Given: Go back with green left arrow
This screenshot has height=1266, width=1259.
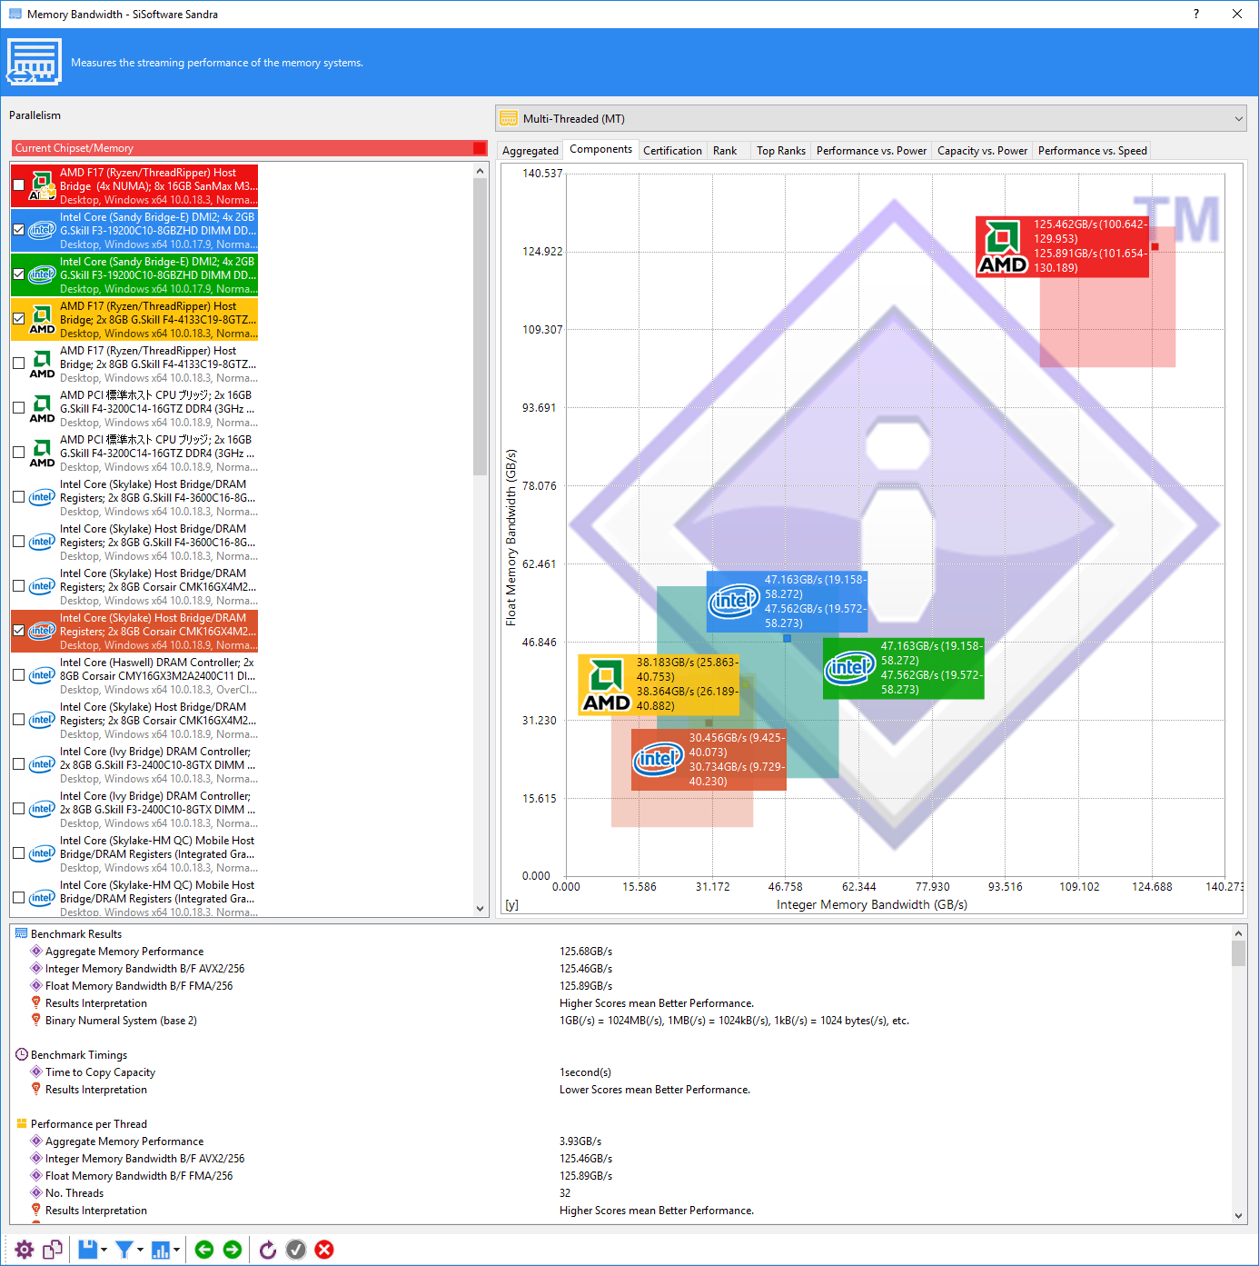Looking at the screenshot, I should coord(204,1250).
